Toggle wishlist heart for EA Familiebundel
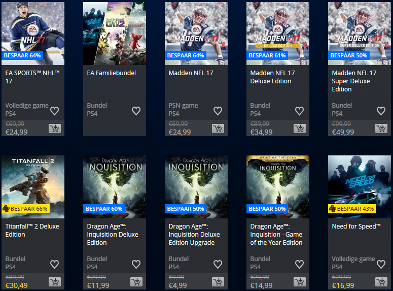393x291 pixels. point(136,111)
